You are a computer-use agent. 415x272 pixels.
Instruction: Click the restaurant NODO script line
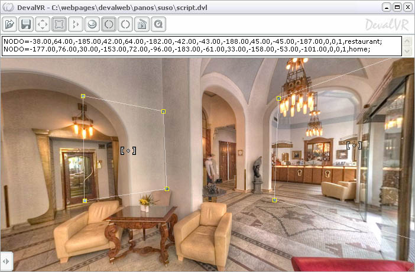tap(193, 41)
